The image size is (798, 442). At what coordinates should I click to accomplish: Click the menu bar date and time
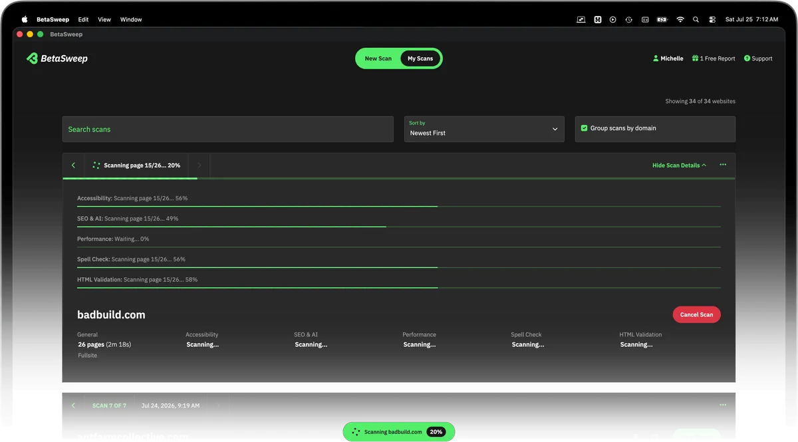click(751, 19)
